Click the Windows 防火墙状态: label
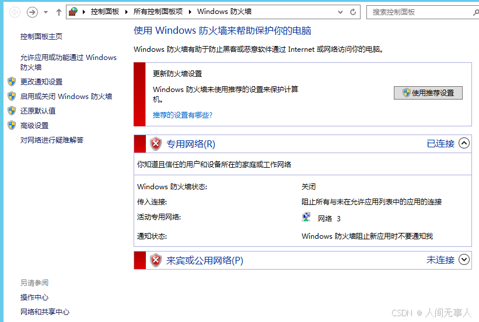Screen dimensions: 479x322 point(172,186)
